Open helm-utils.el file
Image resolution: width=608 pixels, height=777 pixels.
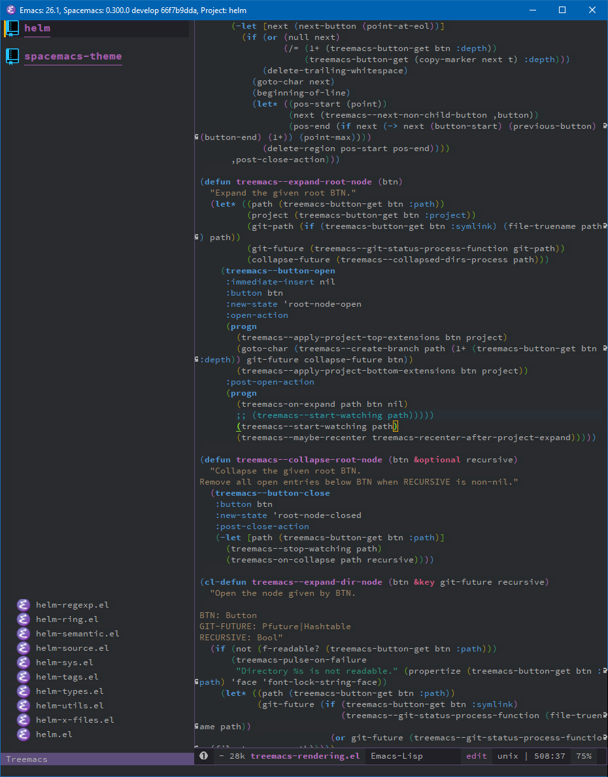coord(70,706)
